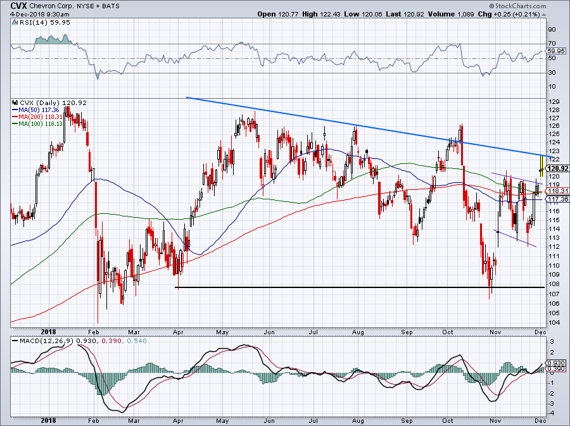The height and width of the screenshot is (426, 570).
Task: Click the green 0.540 histogram value in the MACD legend
Action: [x=137, y=341]
